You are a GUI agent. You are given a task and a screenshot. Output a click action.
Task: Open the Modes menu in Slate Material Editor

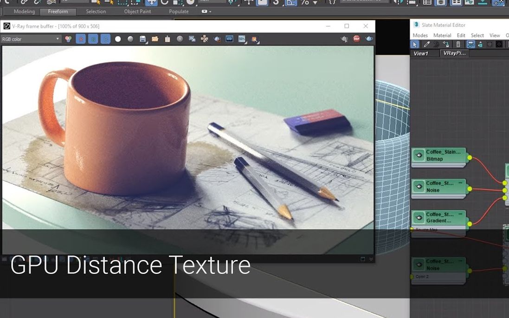(x=420, y=35)
